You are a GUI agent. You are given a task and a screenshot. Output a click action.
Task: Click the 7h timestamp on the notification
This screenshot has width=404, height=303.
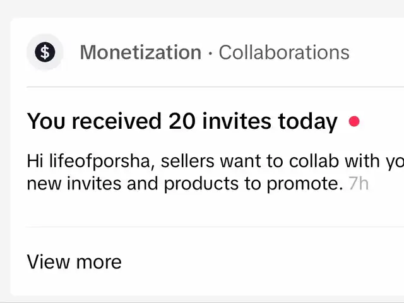[x=359, y=184]
